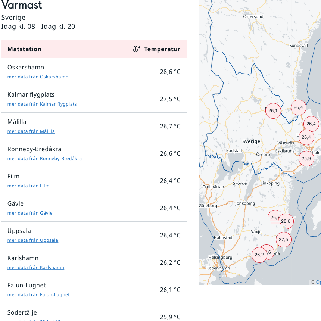Click the 26,7 map marker at Målilla
The width and height of the screenshot is (321, 321).
(274, 217)
